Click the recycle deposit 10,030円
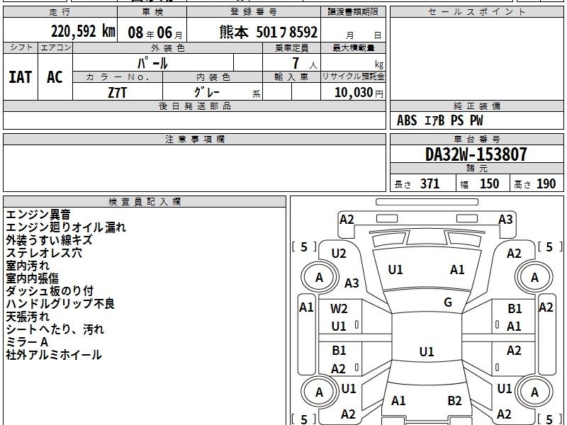This screenshot has width=567, height=425. pyautogui.click(x=359, y=93)
